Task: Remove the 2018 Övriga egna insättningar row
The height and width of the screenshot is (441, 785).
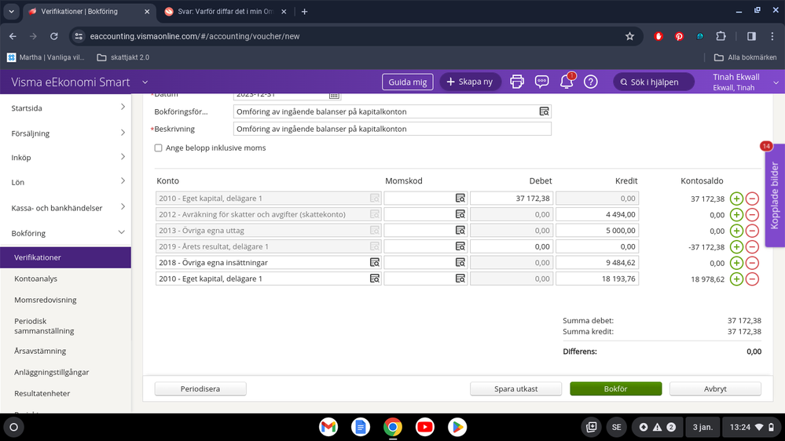Action: click(752, 263)
